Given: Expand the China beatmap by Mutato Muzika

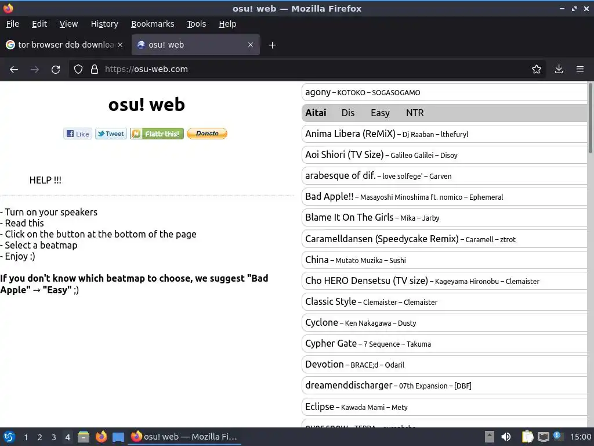Looking at the screenshot, I should [x=444, y=260].
